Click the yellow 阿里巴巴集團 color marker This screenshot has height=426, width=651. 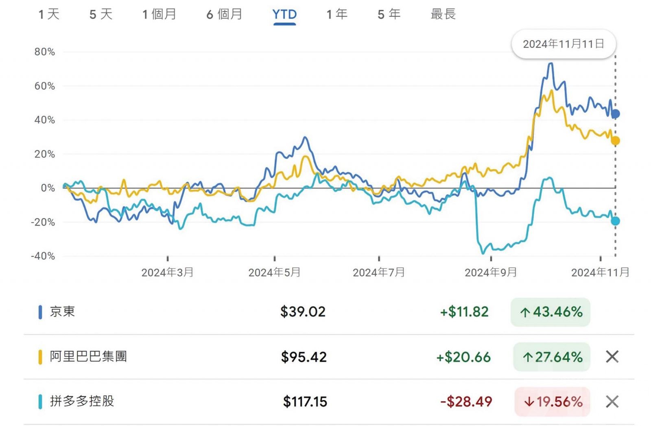tap(40, 357)
